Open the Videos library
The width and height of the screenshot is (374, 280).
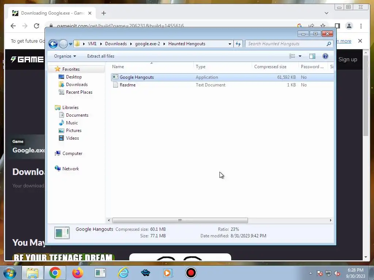(x=72, y=138)
